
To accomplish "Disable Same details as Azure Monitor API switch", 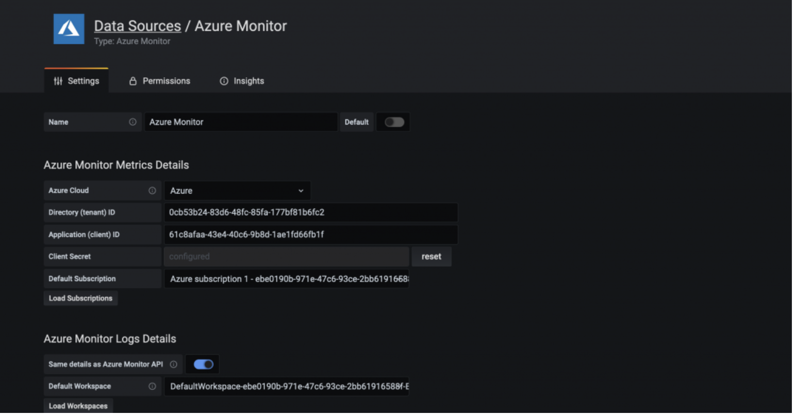I will click(204, 364).
